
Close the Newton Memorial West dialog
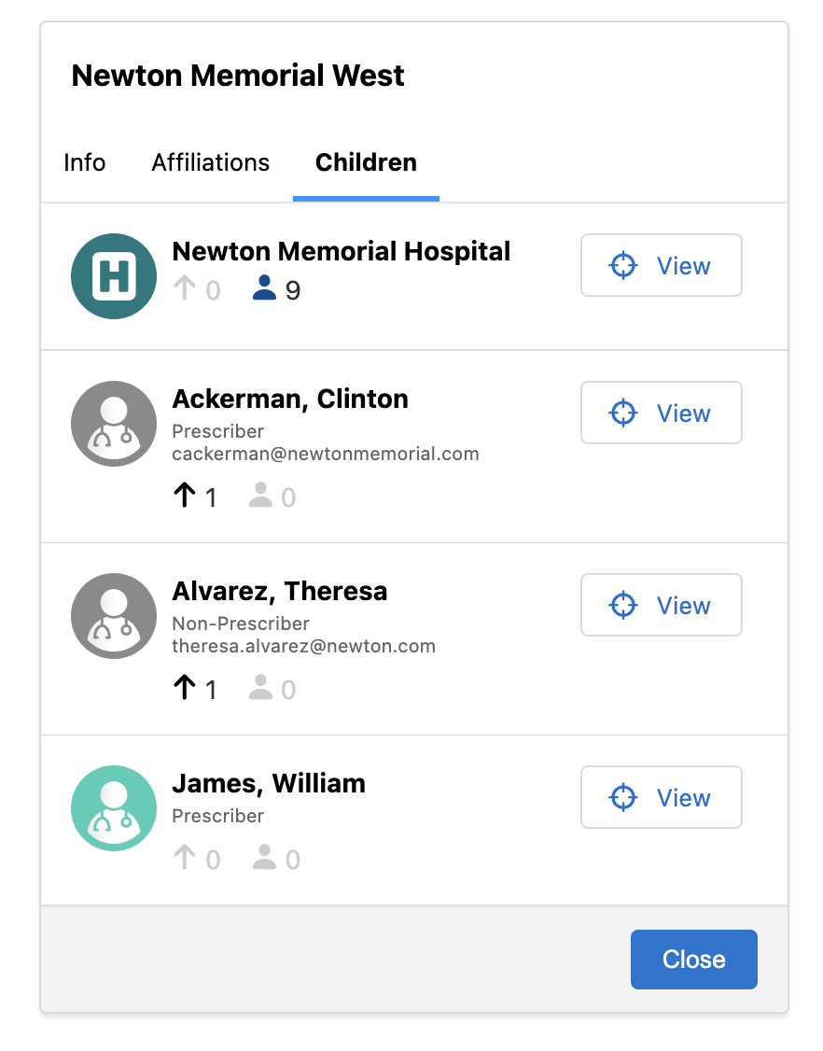[693, 960]
